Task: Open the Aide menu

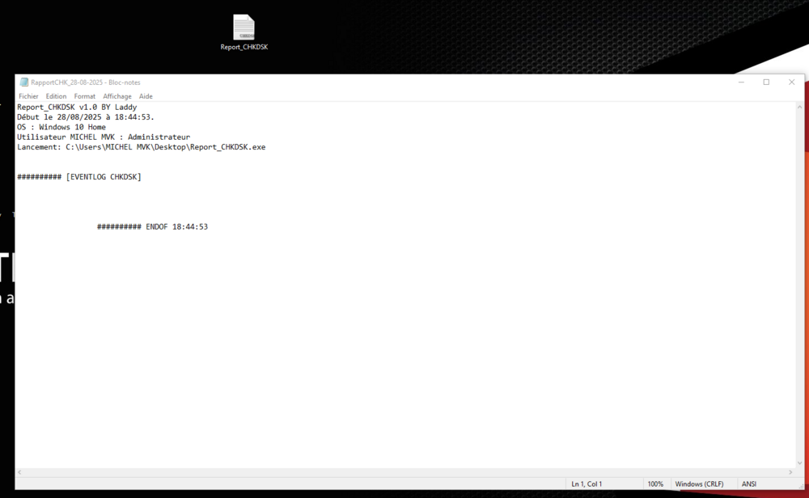Action: [x=146, y=96]
